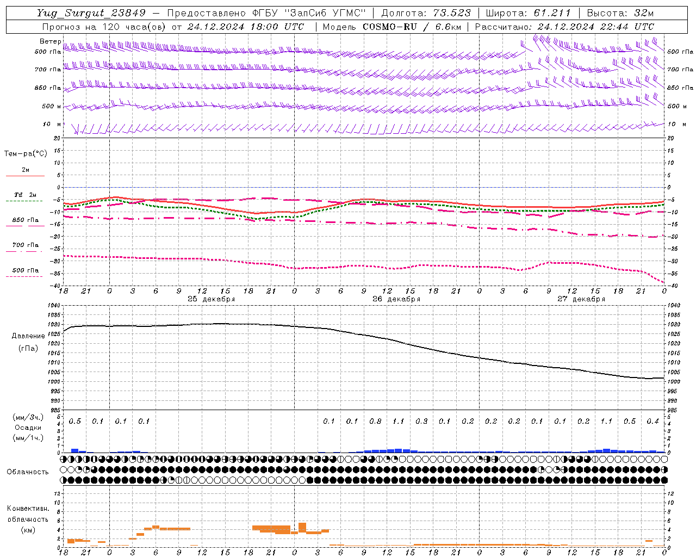The width and height of the screenshot is (696, 557).
Task: Select the 27 декабря date label
Action: click(x=581, y=299)
